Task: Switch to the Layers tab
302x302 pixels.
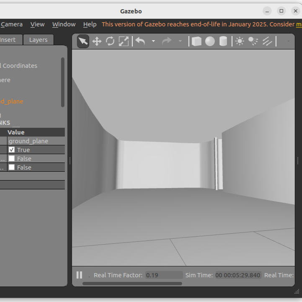Action: pyautogui.click(x=38, y=40)
